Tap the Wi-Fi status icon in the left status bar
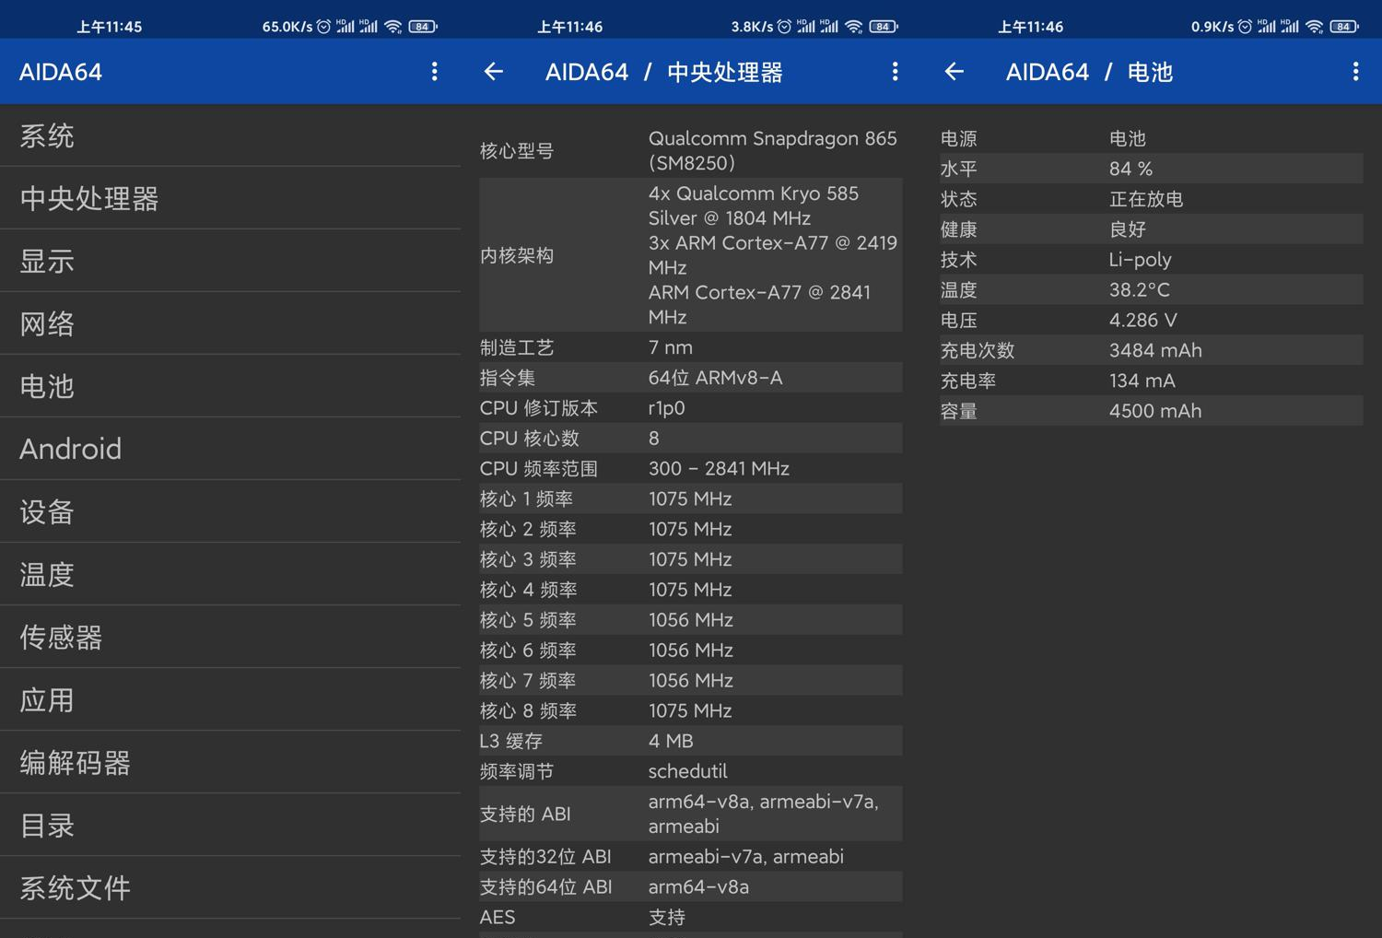The height and width of the screenshot is (938, 1382). click(x=393, y=27)
